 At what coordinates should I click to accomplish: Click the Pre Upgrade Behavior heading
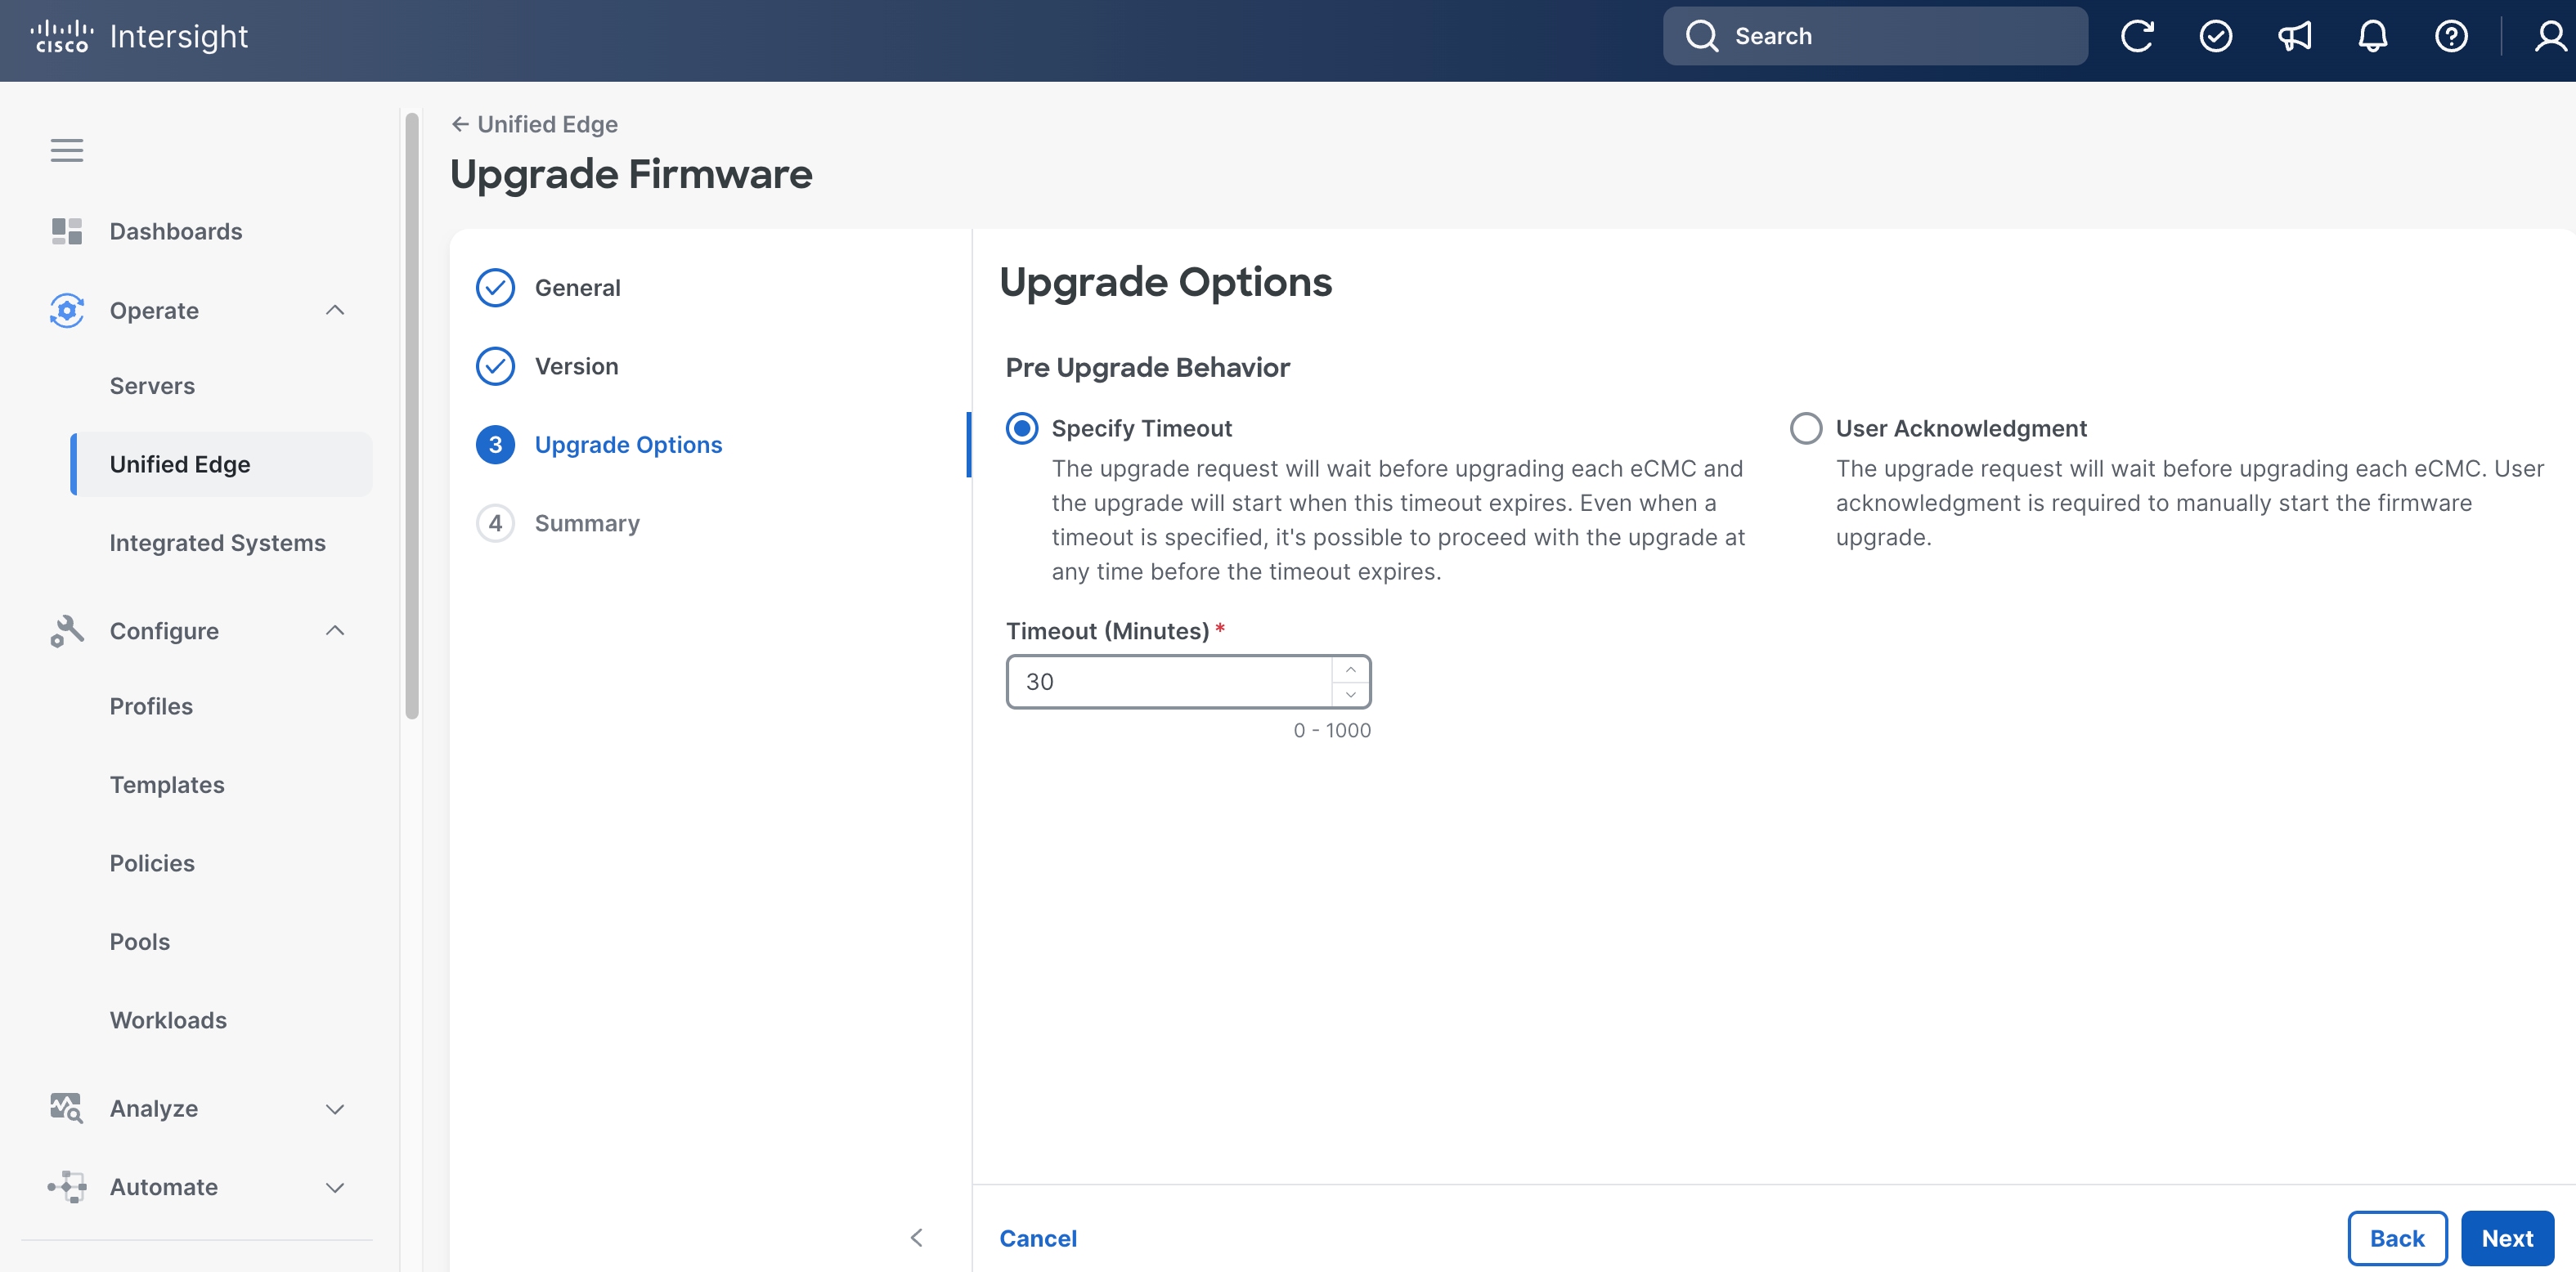[x=1147, y=367]
